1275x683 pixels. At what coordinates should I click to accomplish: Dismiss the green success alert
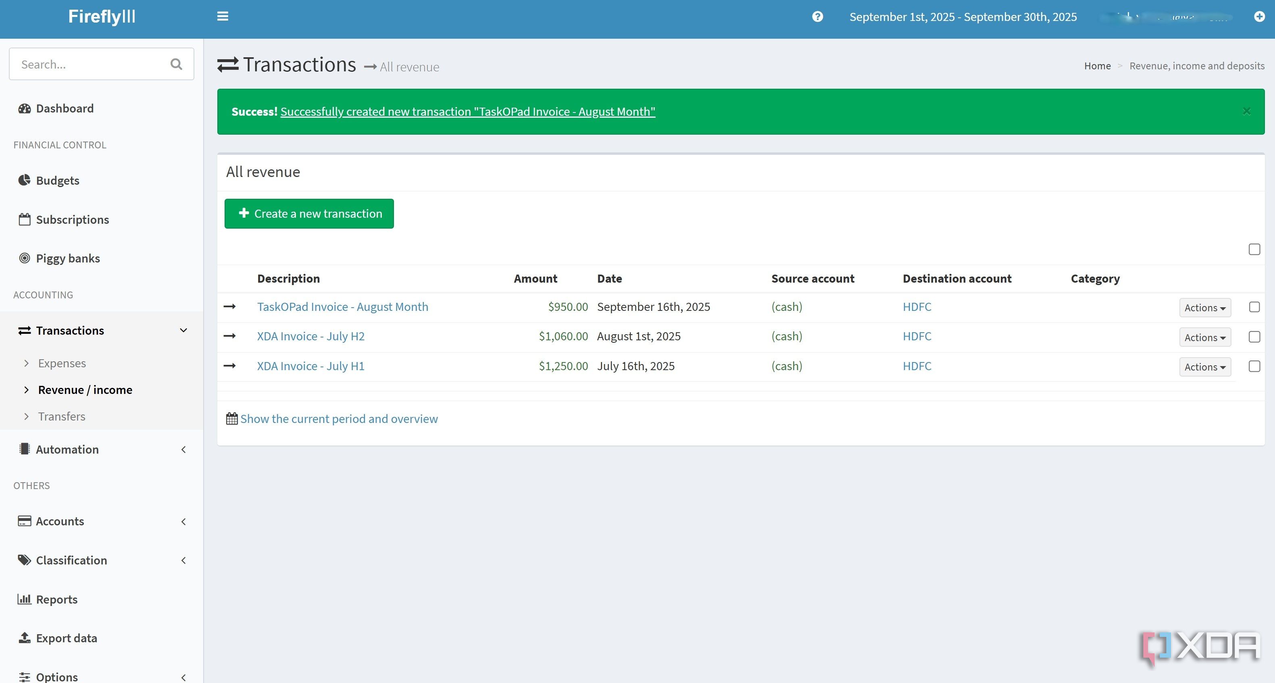(1247, 111)
